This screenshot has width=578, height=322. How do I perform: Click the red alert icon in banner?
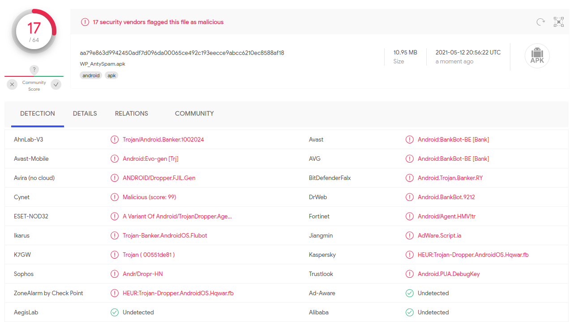[85, 22]
